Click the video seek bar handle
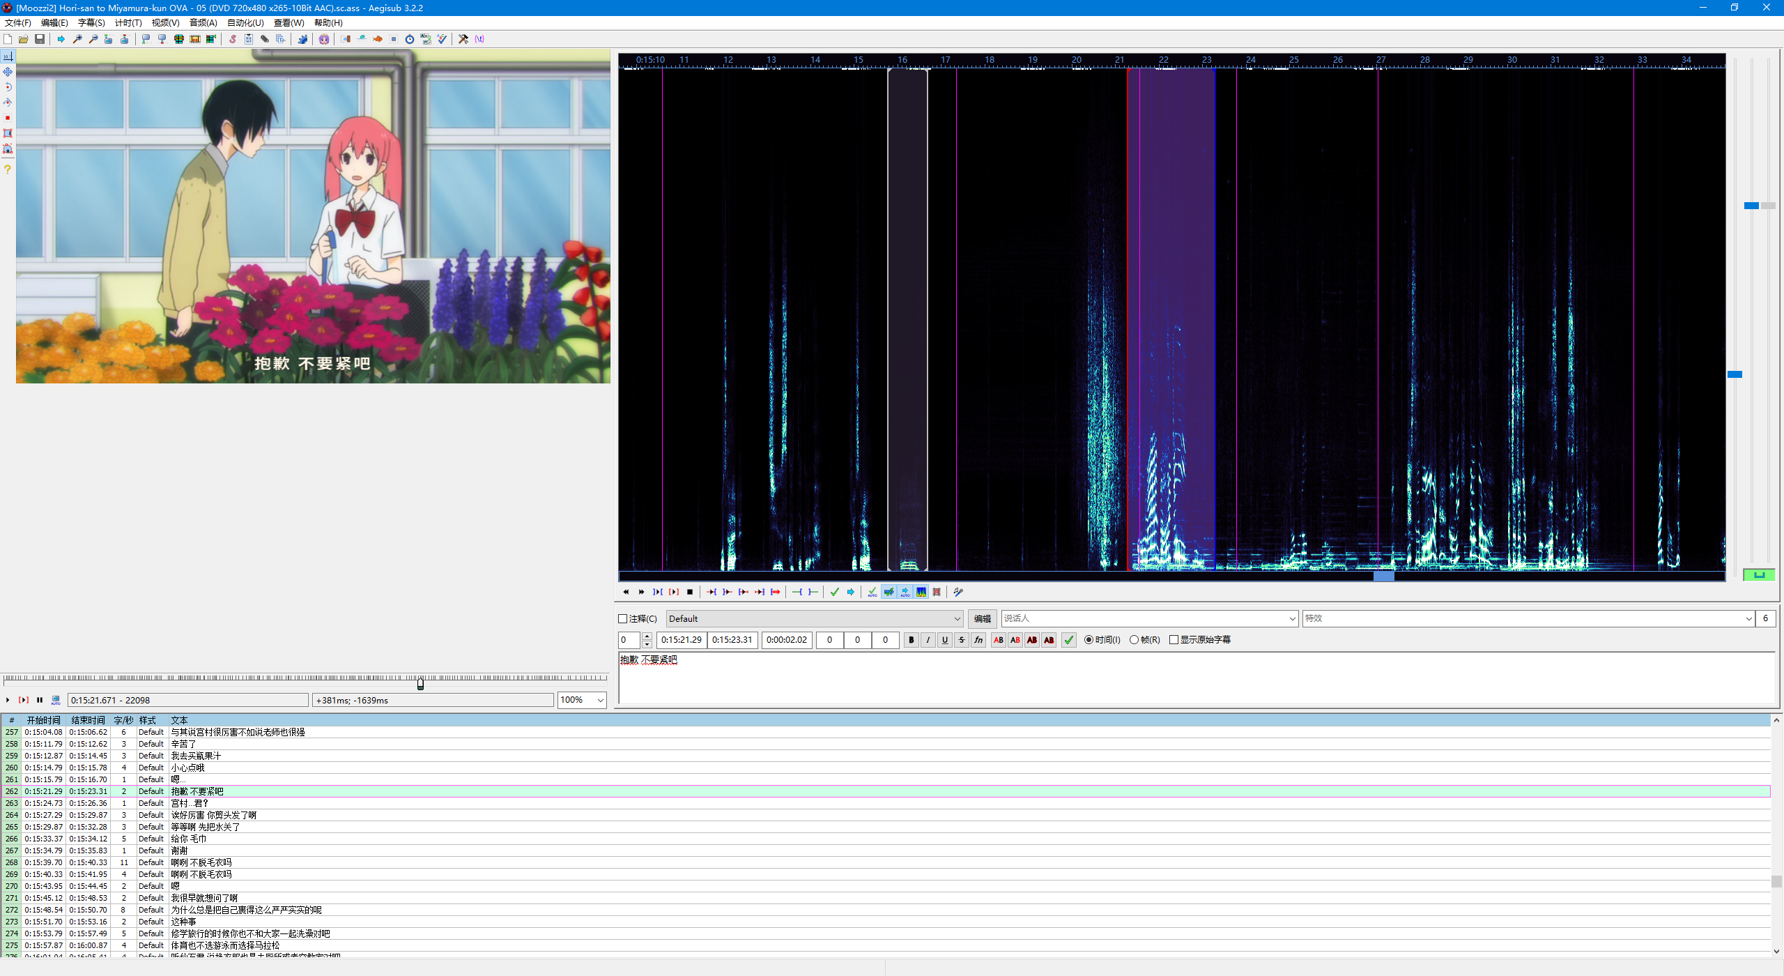The height and width of the screenshot is (976, 1784). click(x=420, y=685)
